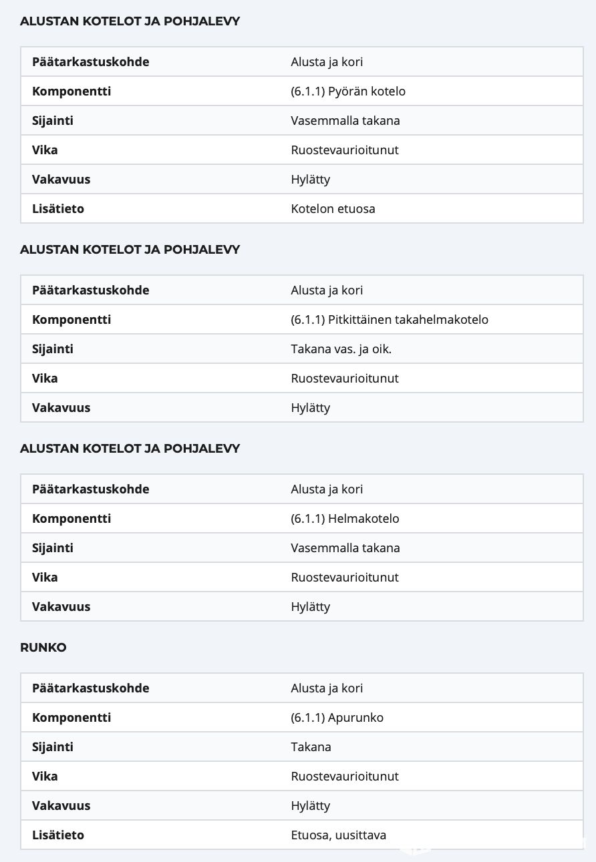
Task: Click the 'Takana' location in RUNKO table
Action: tap(311, 747)
